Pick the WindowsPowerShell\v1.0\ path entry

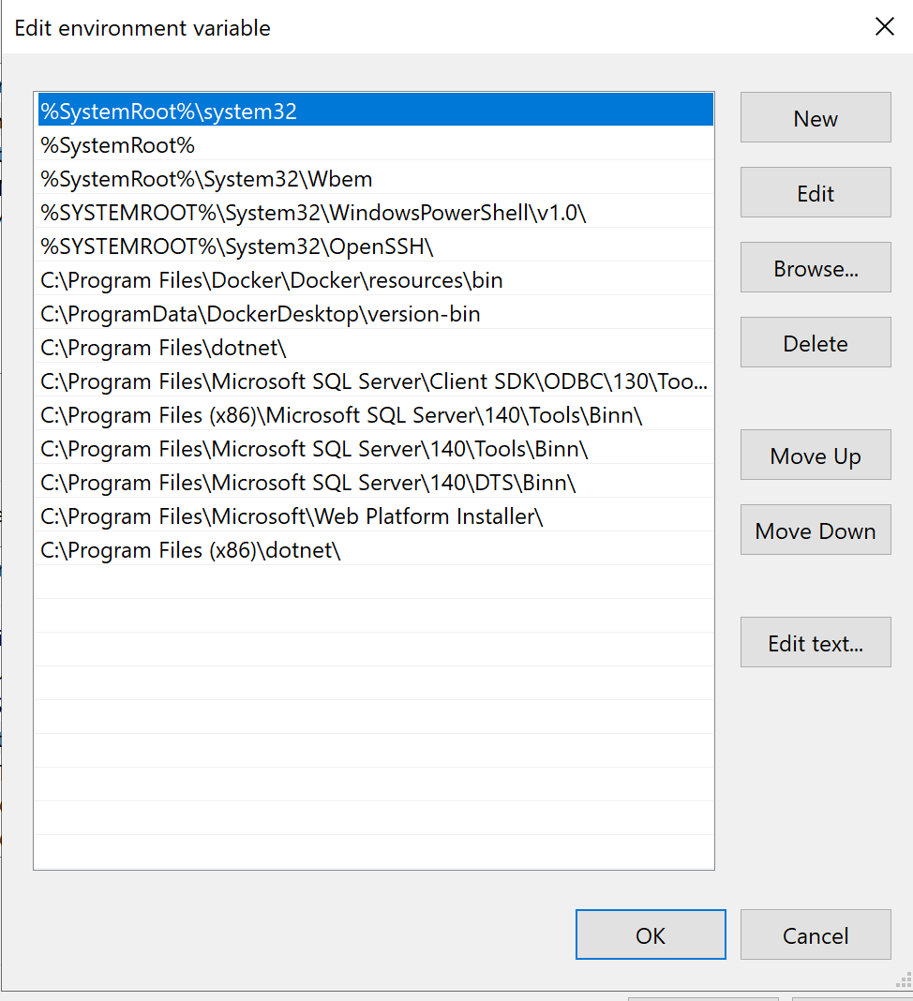375,211
